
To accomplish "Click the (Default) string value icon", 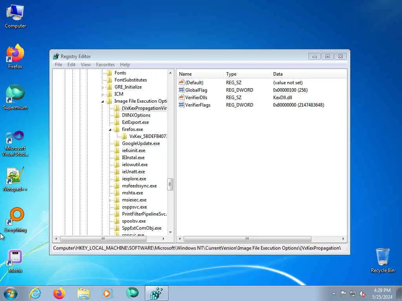I will (181, 82).
